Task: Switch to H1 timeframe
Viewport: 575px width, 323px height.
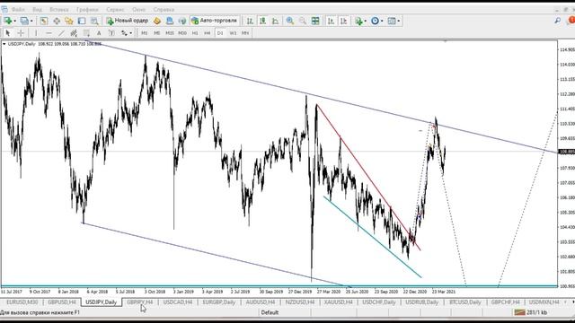Action: click(x=195, y=33)
